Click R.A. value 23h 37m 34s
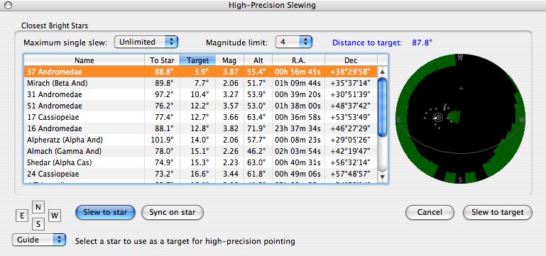The image size is (546, 256). (x=297, y=128)
